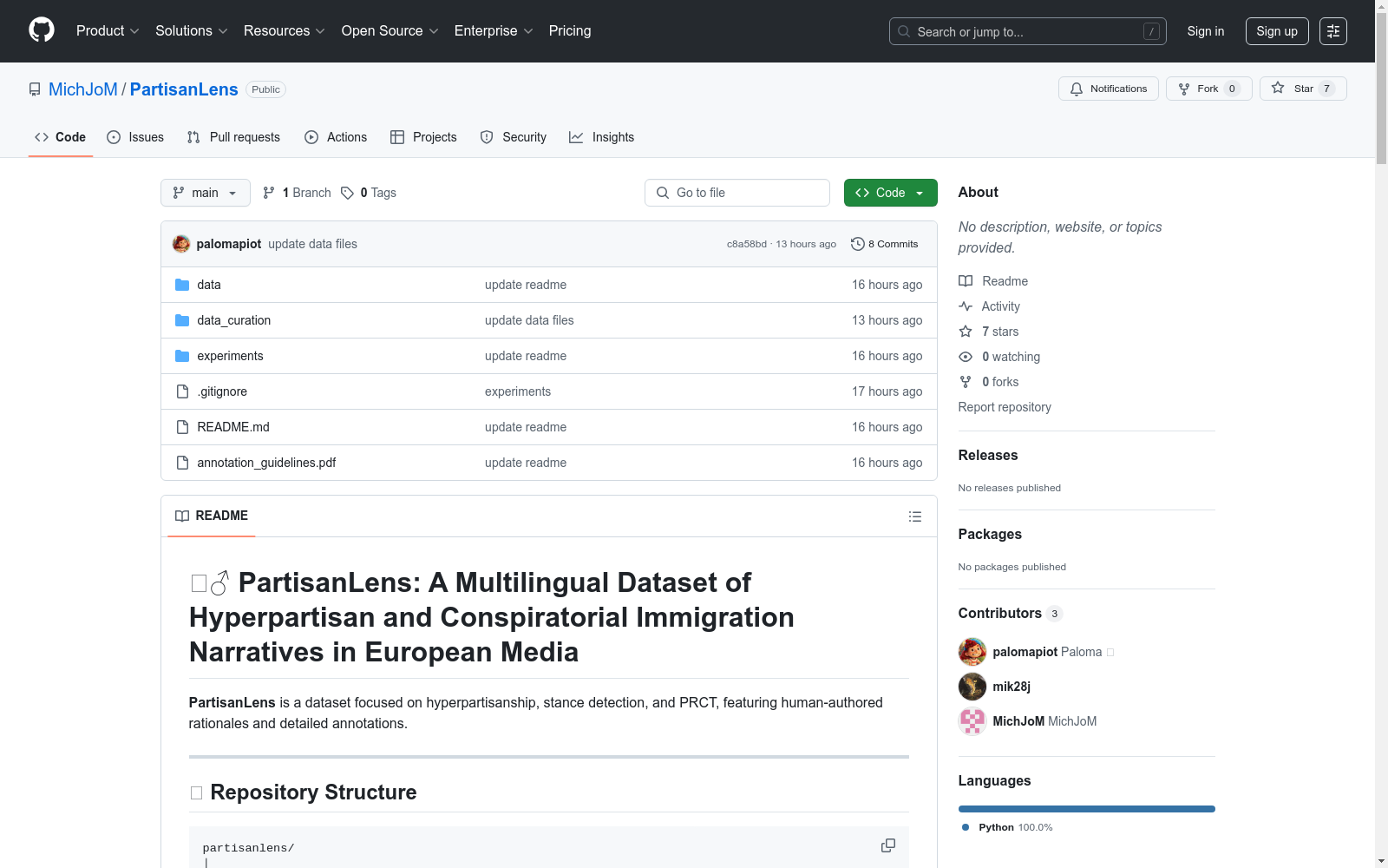Switch to the Issues tab

pyautogui.click(x=135, y=137)
